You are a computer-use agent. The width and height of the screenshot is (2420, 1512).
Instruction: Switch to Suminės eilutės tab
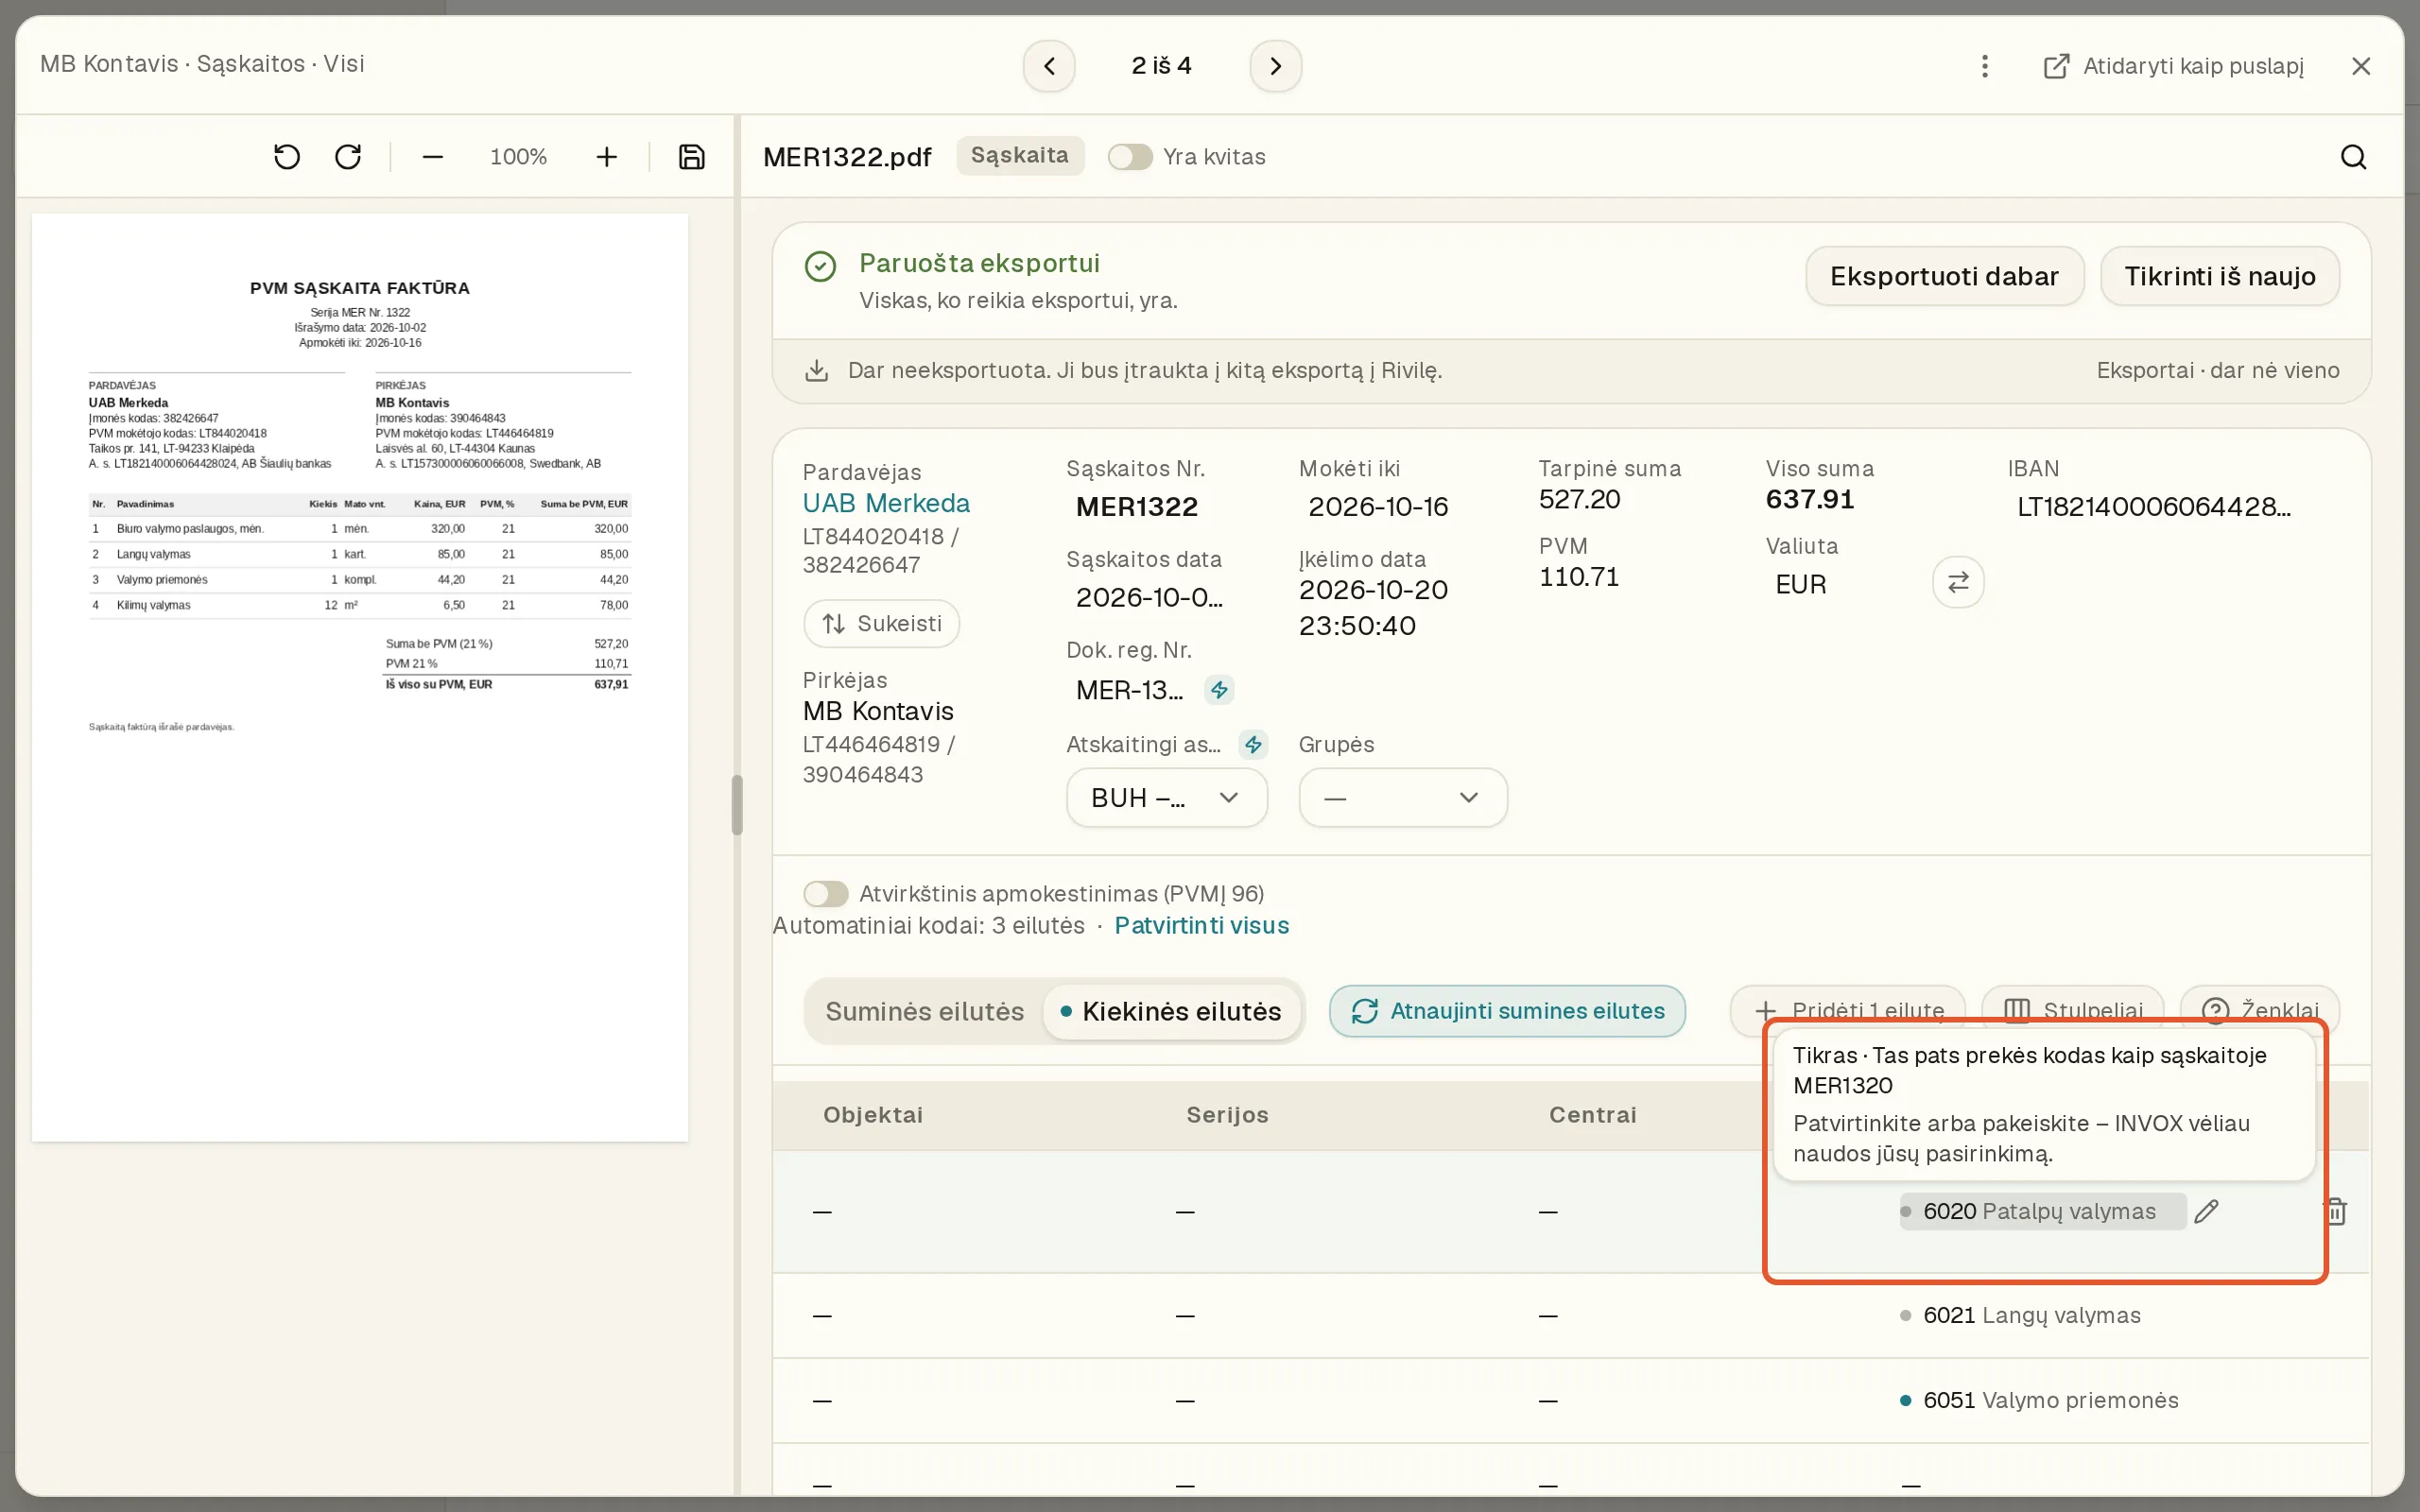click(x=924, y=1012)
